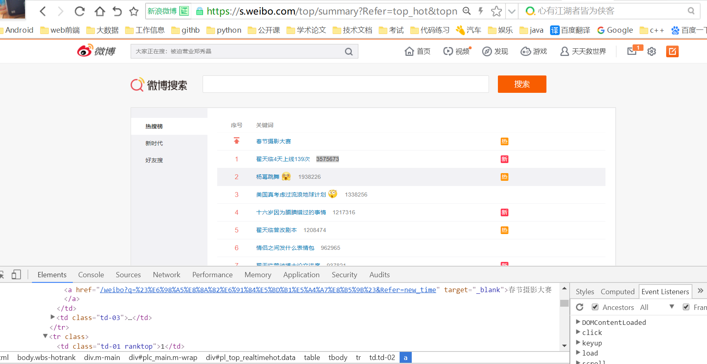
Task: Click the orange compose post icon
Action: pos(672,51)
